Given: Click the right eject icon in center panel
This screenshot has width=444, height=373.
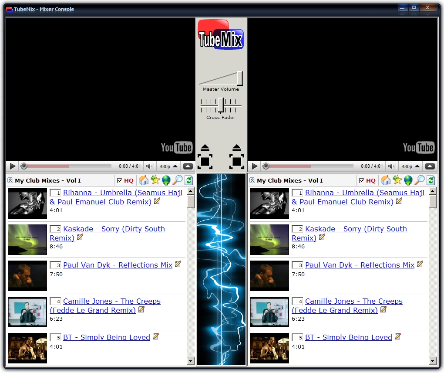Looking at the screenshot, I should (x=237, y=147).
